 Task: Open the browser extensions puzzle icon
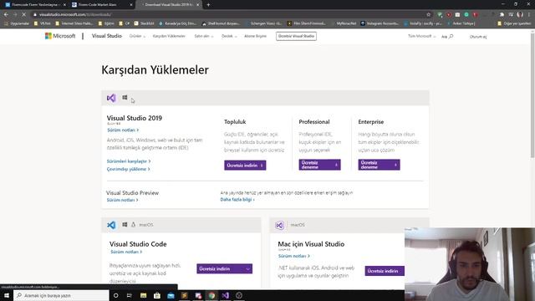point(502,15)
